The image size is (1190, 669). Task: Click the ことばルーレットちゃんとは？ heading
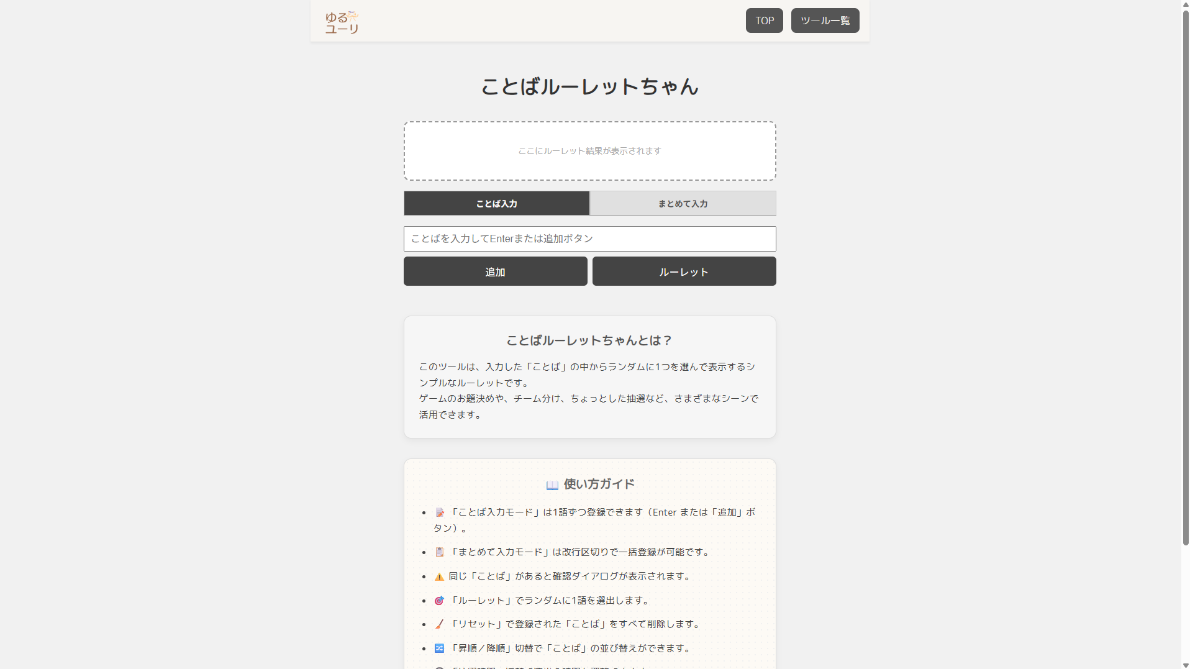[589, 340]
